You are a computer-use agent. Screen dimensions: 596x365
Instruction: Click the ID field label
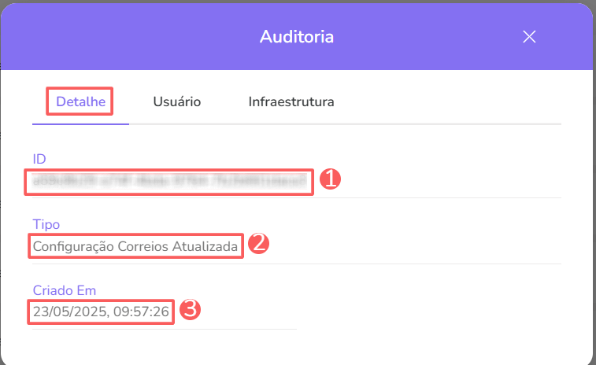[39, 160]
